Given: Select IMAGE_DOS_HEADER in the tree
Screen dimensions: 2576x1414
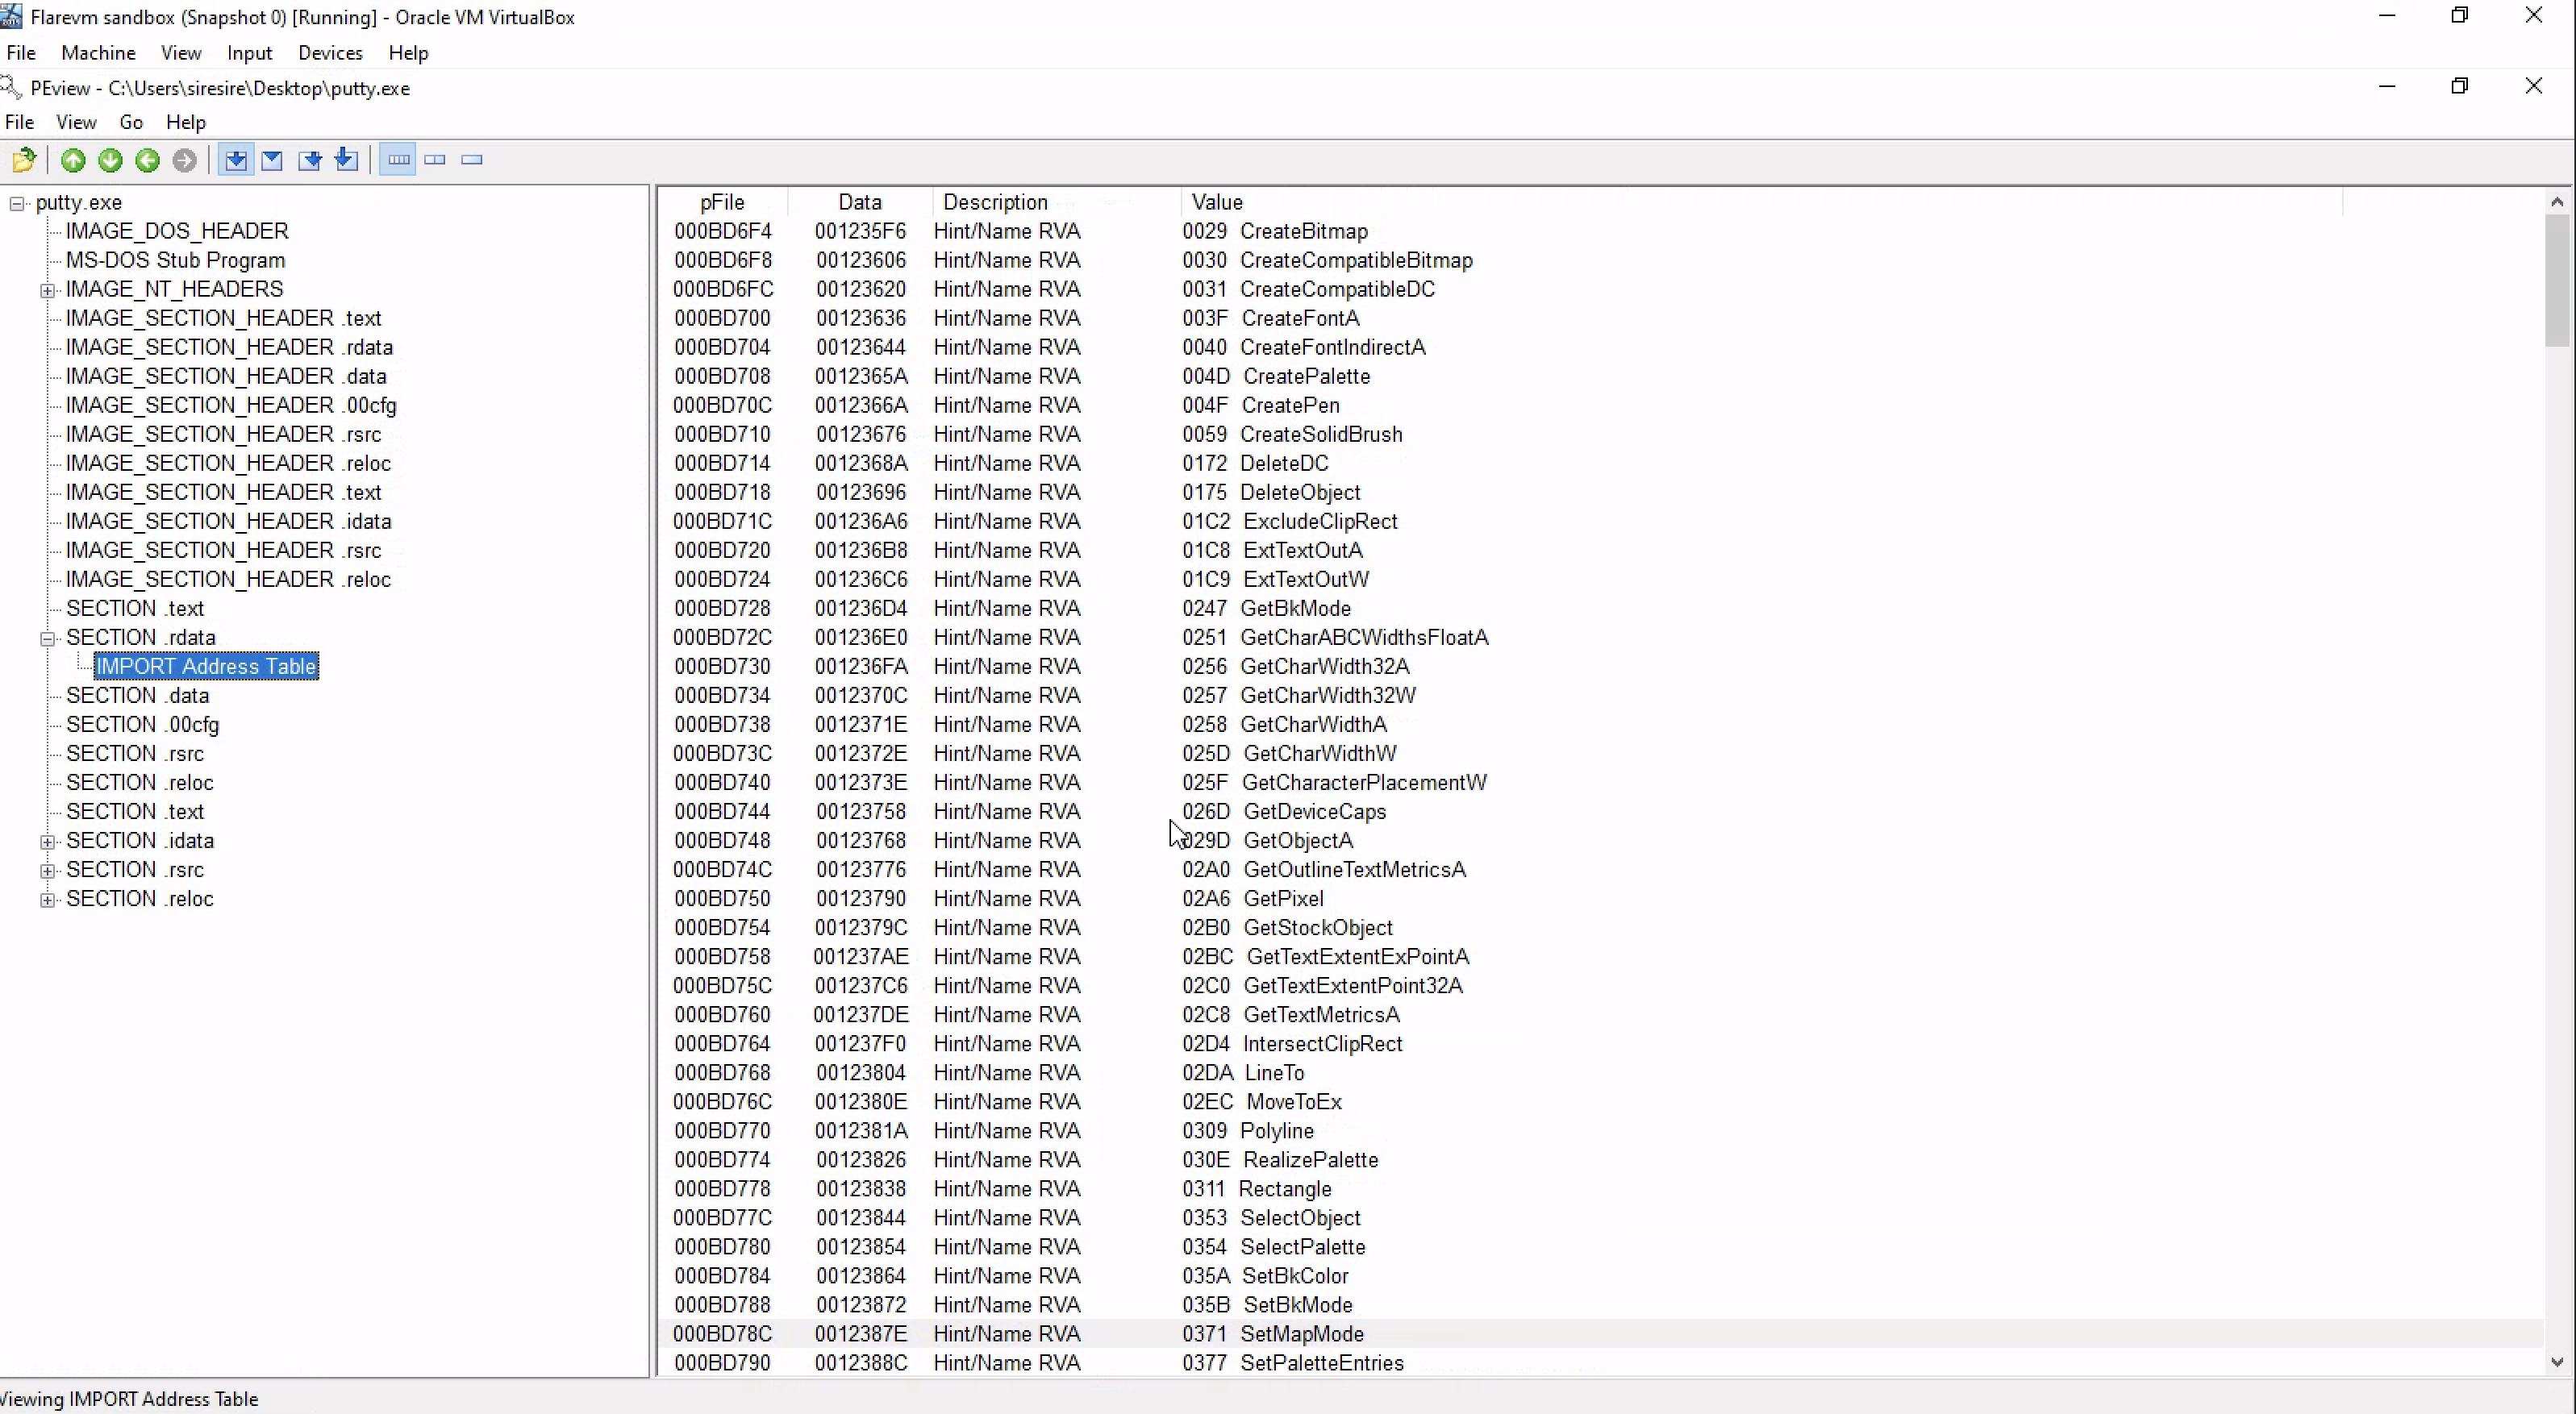Looking at the screenshot, I should [x=177, y=231].
